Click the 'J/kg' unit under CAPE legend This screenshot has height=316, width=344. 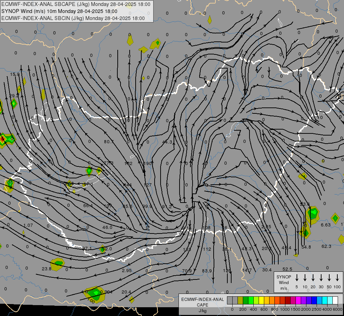[x=202, y=310]
